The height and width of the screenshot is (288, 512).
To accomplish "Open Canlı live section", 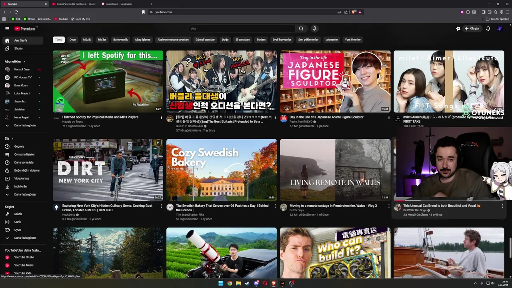I will tap(23, 222).
